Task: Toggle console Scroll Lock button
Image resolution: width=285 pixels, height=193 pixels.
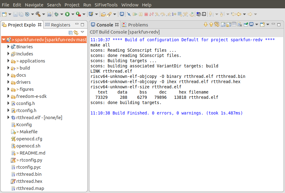Action: click(228, 25)
